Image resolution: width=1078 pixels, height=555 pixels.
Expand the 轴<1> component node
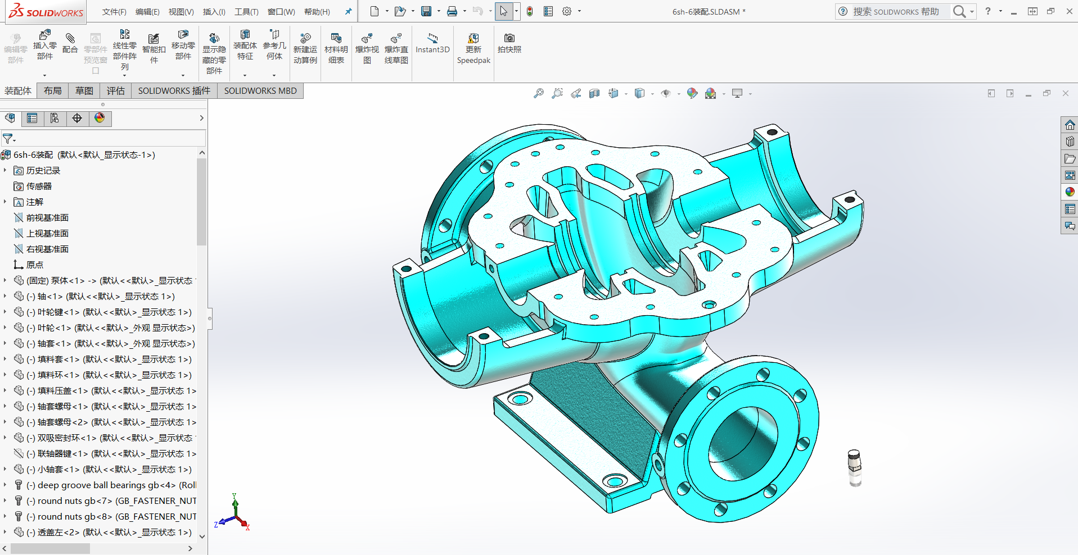pyautogui.click(x=5, y=296)
